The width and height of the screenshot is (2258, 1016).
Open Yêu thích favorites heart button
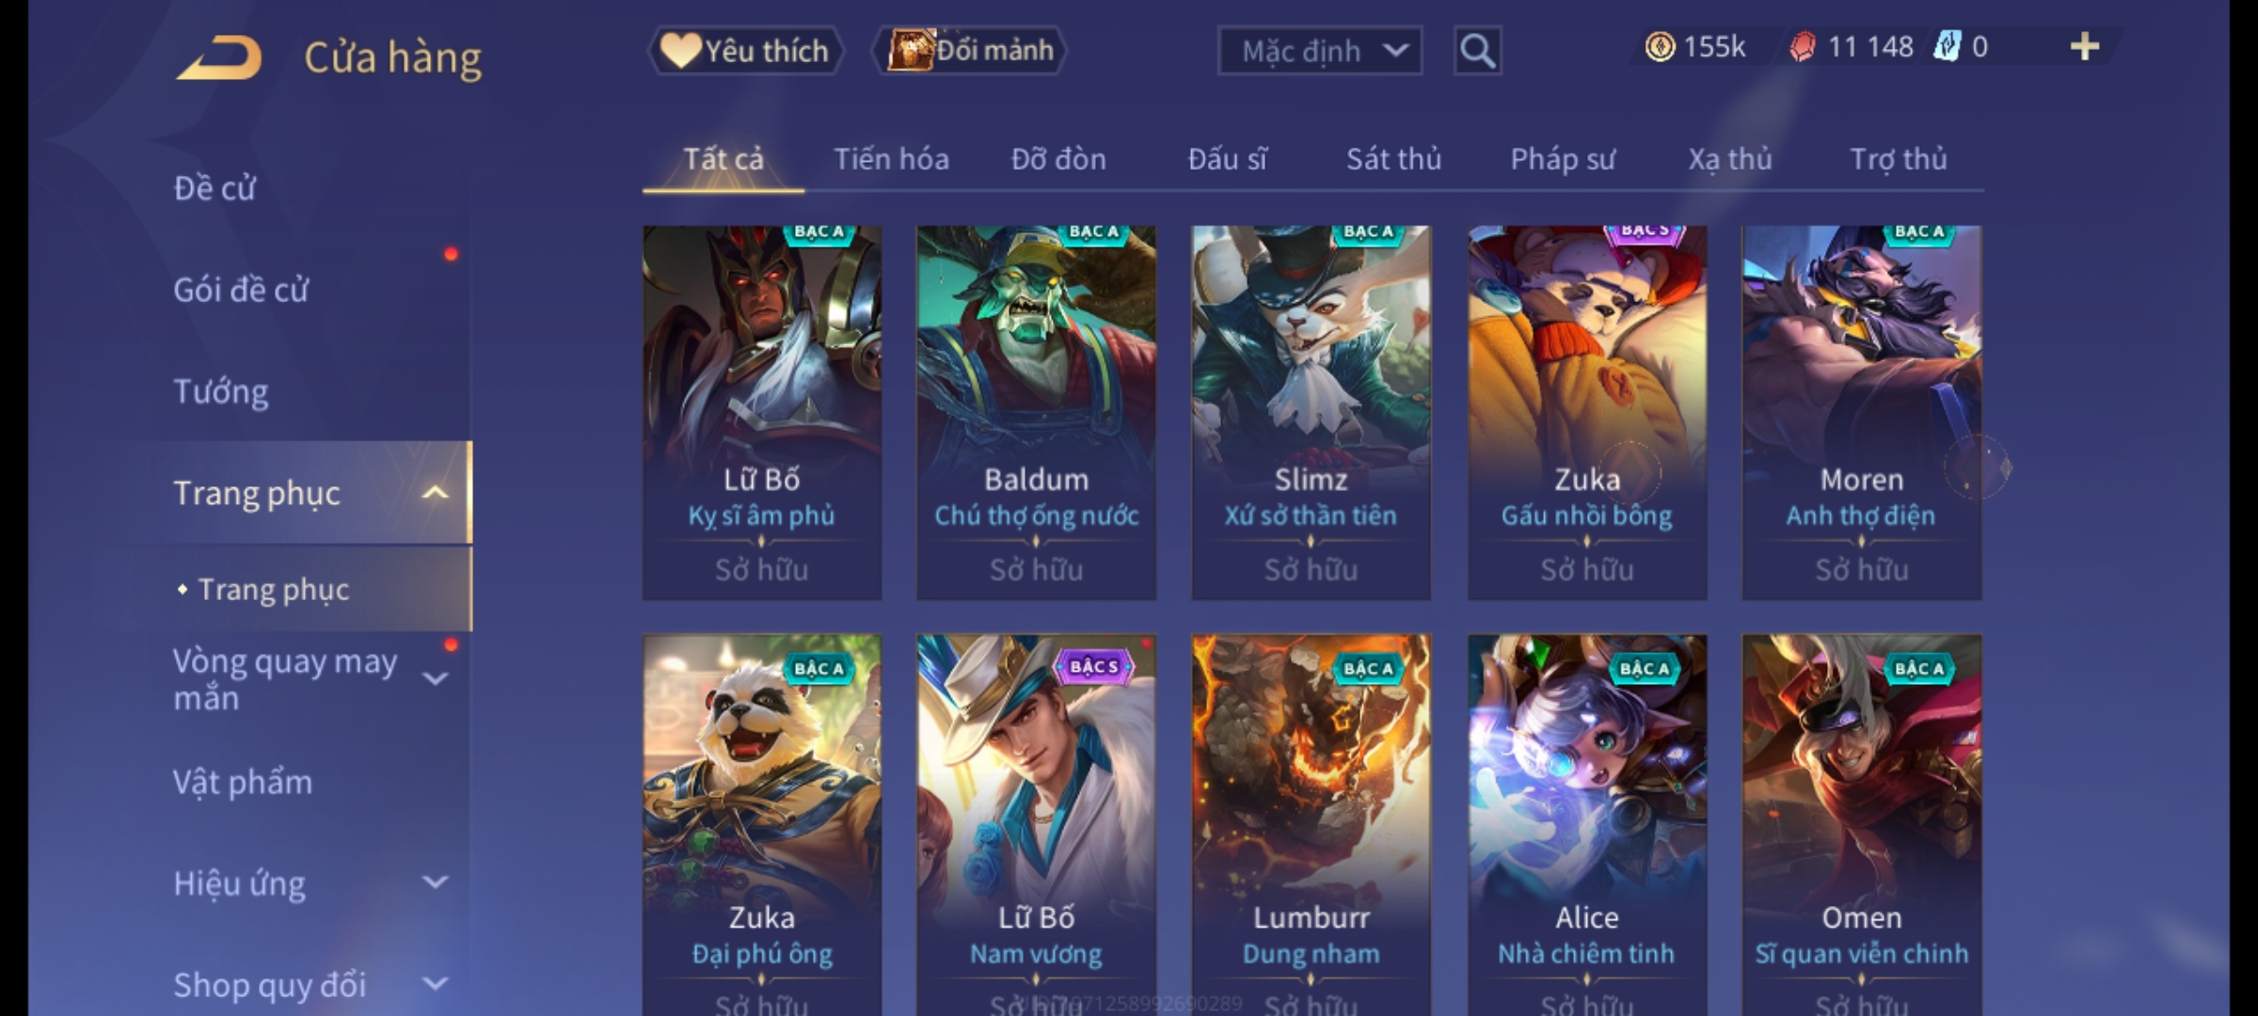(745, 50)
